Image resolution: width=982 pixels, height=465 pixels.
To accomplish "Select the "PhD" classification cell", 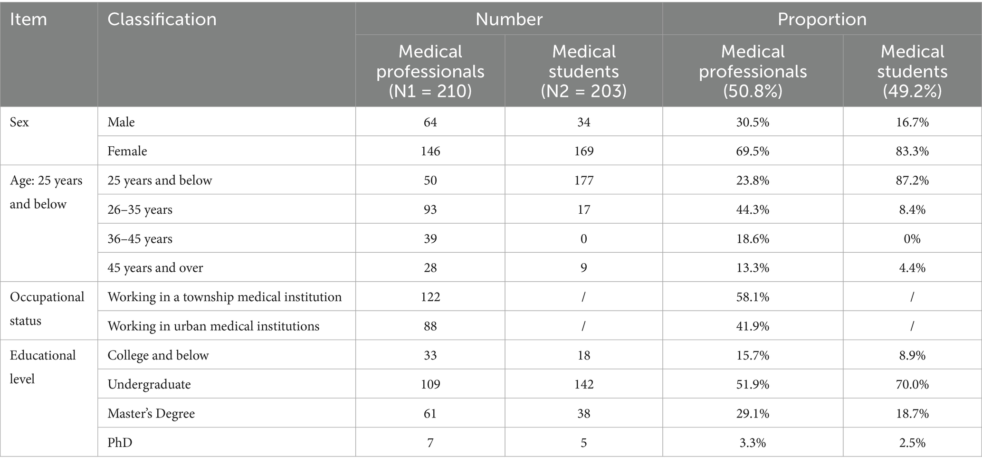I will pos(120,443).
